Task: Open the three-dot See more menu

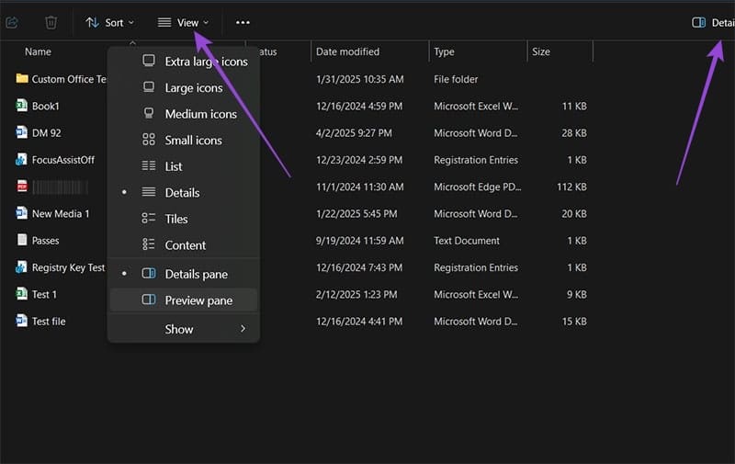Action: point(243,22)
